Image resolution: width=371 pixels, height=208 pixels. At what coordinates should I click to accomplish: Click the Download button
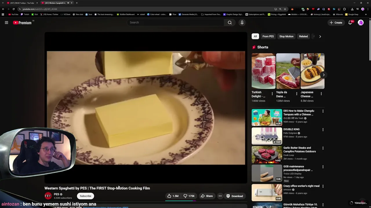pos(235,196)
